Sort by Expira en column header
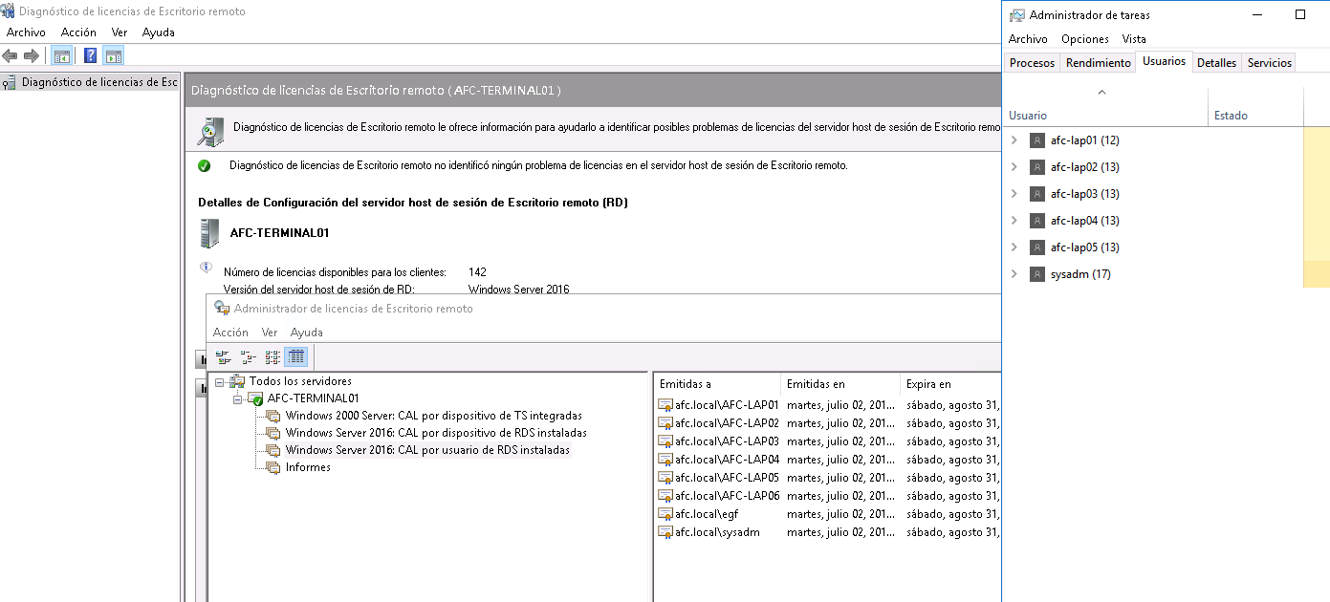1330x602 pixels. [950, 384]
